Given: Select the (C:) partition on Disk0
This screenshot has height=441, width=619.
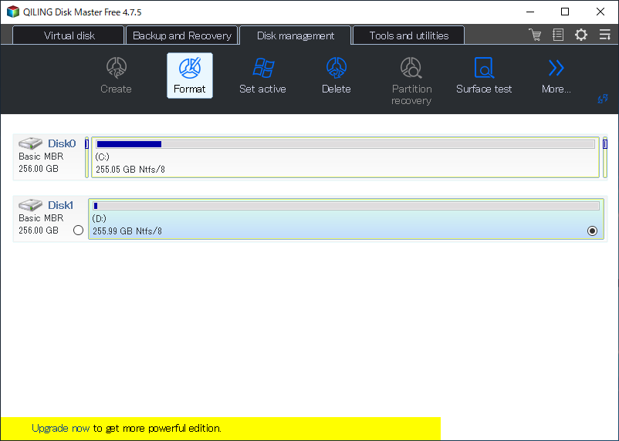Looking at the screenshot, I should click(346, 157).
